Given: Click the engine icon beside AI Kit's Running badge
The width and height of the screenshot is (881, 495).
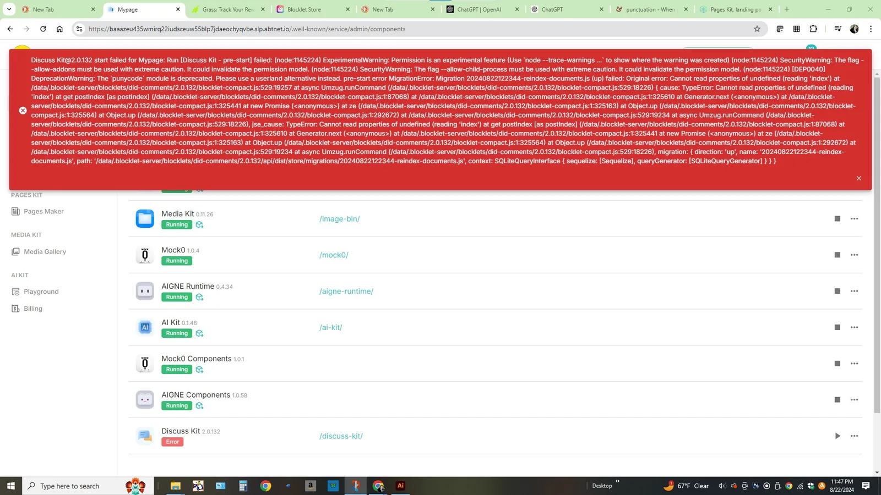Looking at the screenshot, I should coord(199,334).
